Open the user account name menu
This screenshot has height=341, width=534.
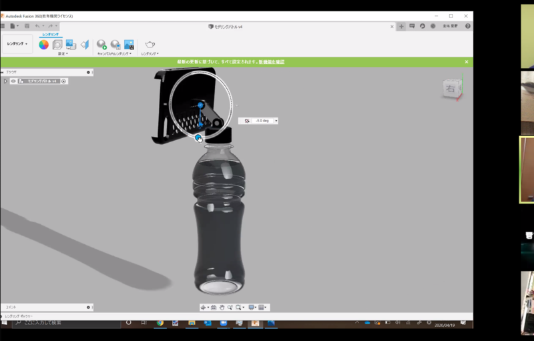tap(450, 26)
